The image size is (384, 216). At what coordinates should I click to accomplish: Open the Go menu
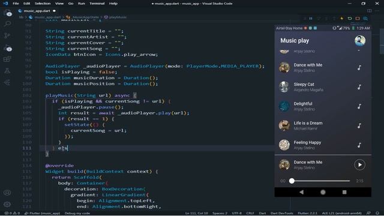pos(71,4)
